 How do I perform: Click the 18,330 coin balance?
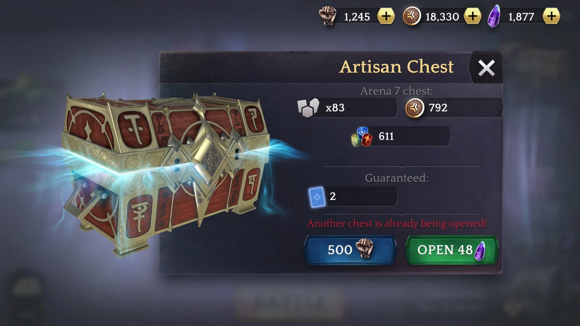coord(442,17)
